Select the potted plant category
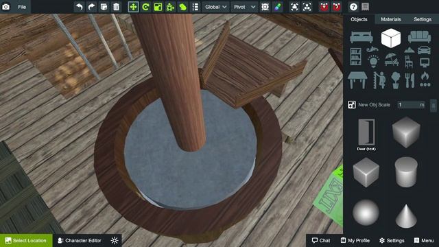439x247 pixels. tap(395, 80)
